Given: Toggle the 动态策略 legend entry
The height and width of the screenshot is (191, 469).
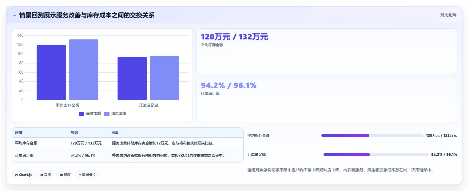Looking at the screenshot, I should (x=115, y=114).
